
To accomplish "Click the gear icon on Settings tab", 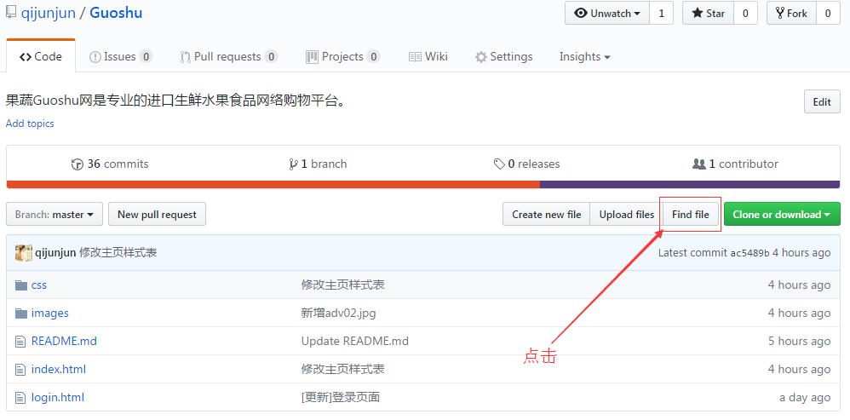I will [x=481, y=57].
